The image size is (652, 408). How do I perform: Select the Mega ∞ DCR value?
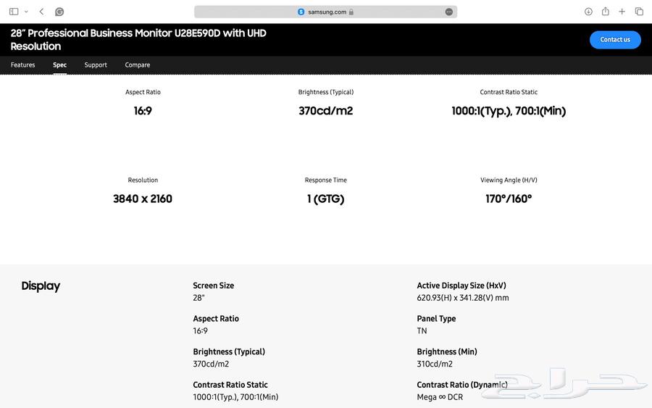(440, 397)
